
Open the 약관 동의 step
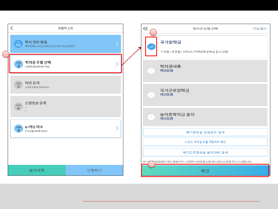point(65,85)
